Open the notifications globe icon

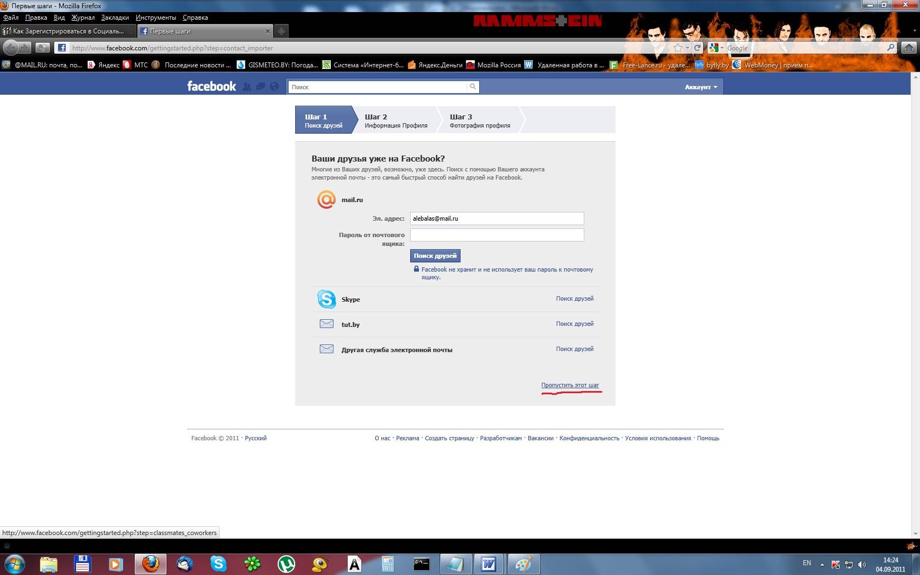coord(274,87)
